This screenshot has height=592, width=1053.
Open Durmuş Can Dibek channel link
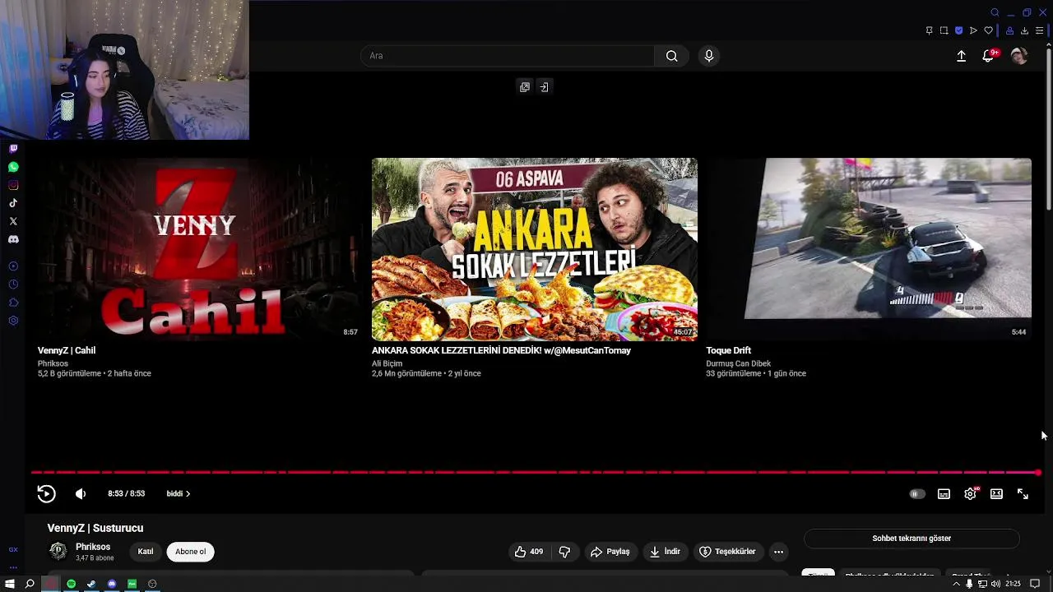739,363
